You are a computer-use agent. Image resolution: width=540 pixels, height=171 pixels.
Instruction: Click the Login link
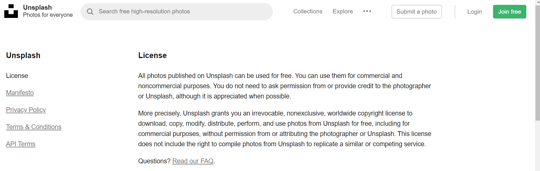click(475, 12)
